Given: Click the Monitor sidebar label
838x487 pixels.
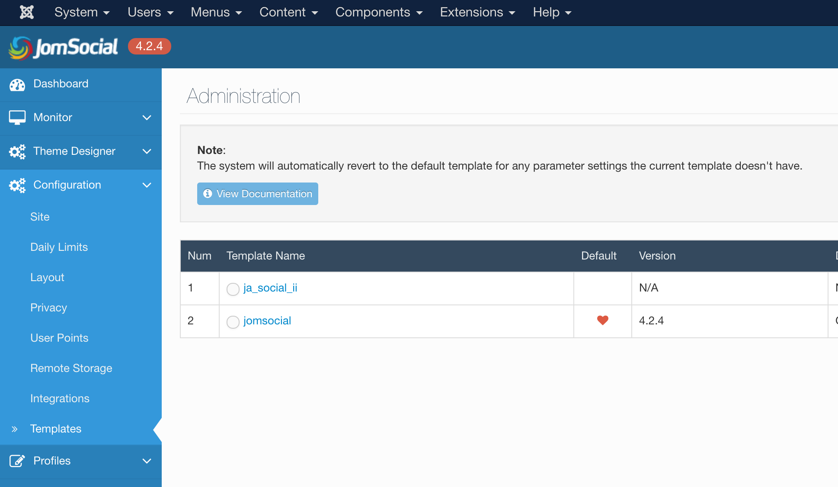Looking at the screenshot, I should coord(53,117).
